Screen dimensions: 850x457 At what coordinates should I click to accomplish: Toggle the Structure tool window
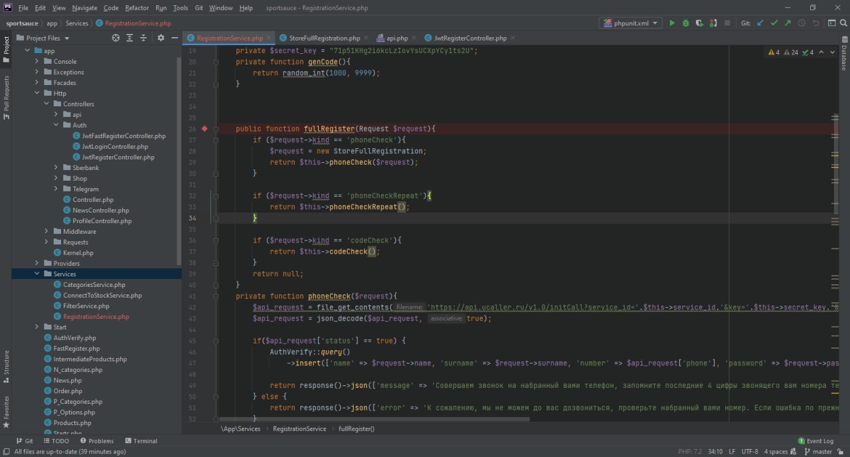pos(6,363)
